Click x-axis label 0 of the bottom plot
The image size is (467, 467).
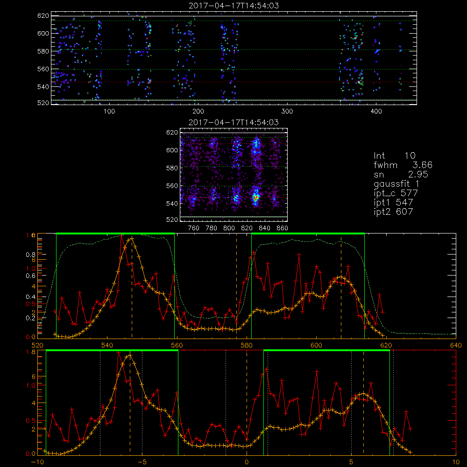[x=247, y=462]
